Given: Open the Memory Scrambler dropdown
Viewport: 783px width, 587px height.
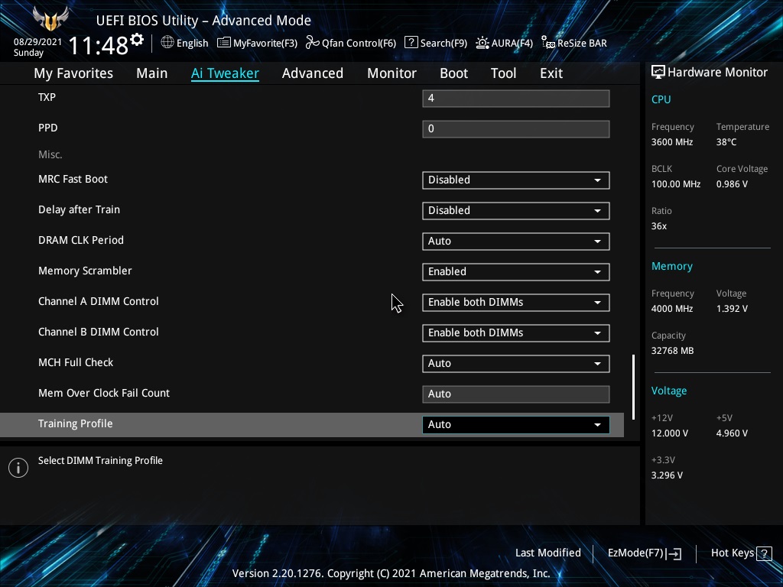Looking at the screenshot, I should (x=516, y=271).
